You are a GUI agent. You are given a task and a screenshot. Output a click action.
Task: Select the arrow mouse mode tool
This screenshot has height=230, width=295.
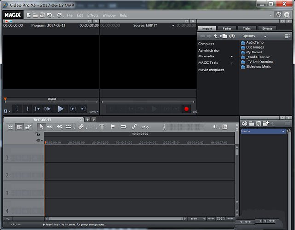tap(41, 127)
